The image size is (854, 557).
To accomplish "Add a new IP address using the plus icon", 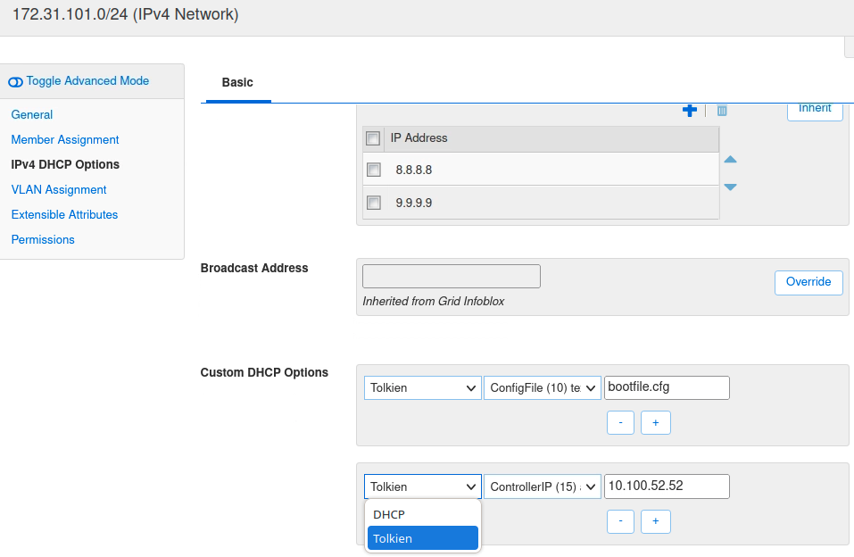I will (690, 110).
